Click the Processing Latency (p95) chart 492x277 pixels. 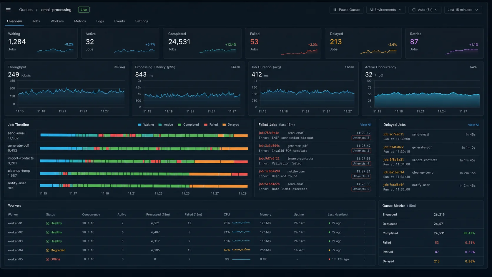pyautogui.click(x=192, y=94)
